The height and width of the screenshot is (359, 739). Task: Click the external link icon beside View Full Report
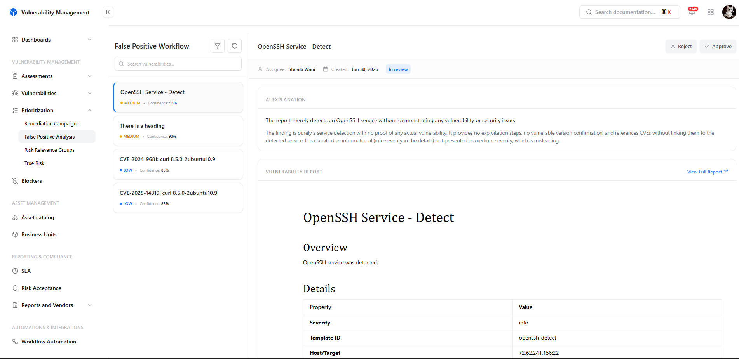coord(726,172)
